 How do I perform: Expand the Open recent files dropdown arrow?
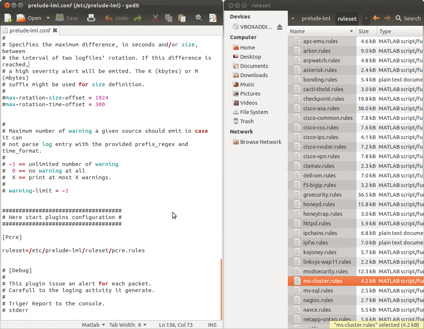coord(48,18)
